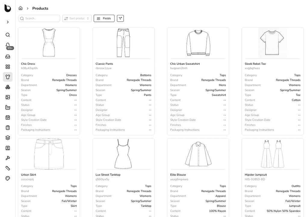Expand the collapsed sidebar with the chevron
Viewport: 308px width, 217px height.
(8, 22)
